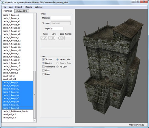Screen dimensions: 149x128
Task: Click the Material input field
Action: click(x=61, y=18)
